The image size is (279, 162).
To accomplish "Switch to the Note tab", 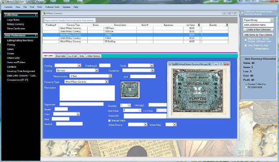I will pyautogui.click(x=82, y=56).
